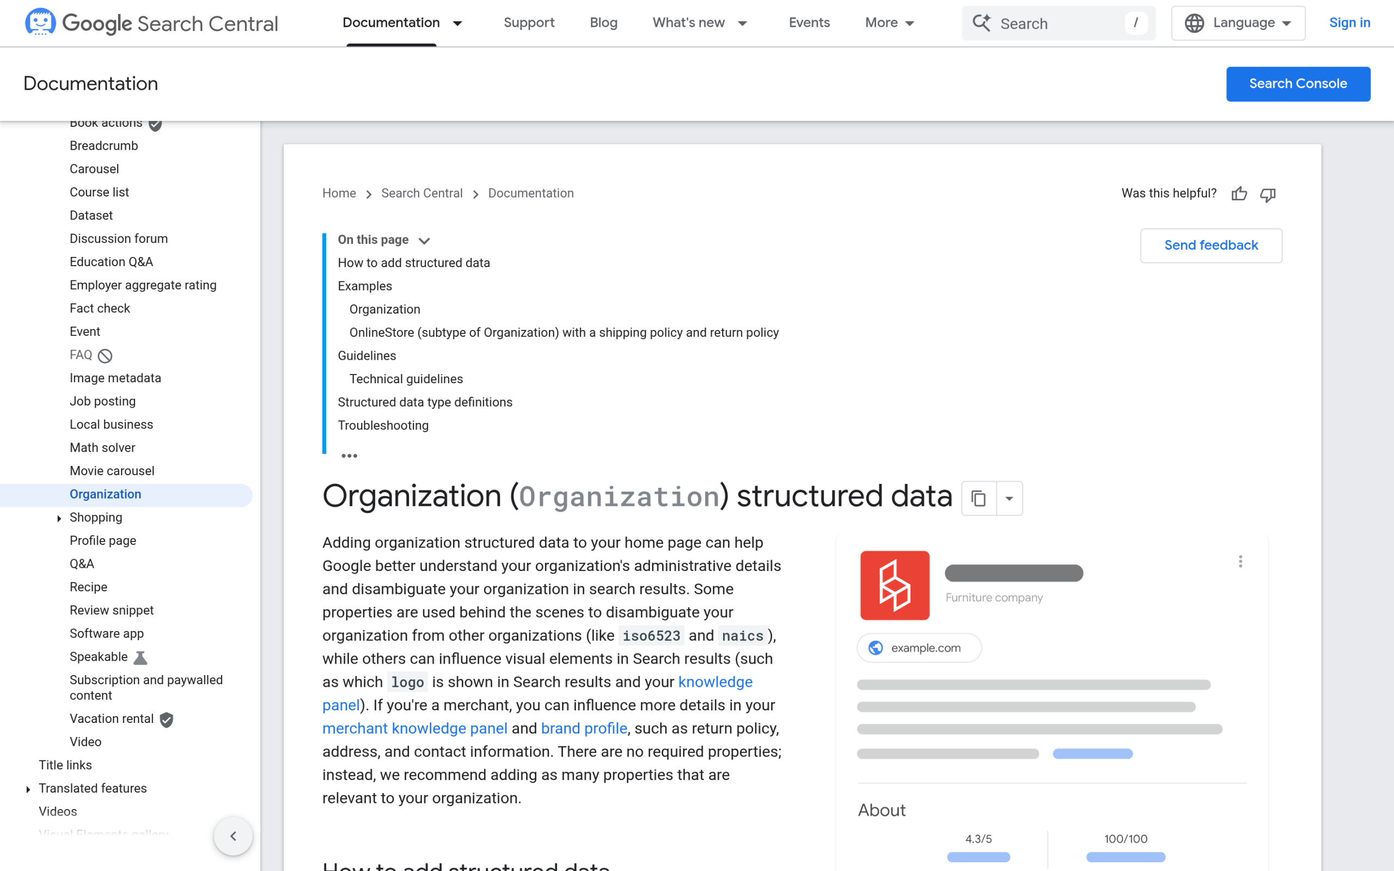Click the Search Central breadcrumb link
Screen dimensions: 1394x871
(421, 194)
